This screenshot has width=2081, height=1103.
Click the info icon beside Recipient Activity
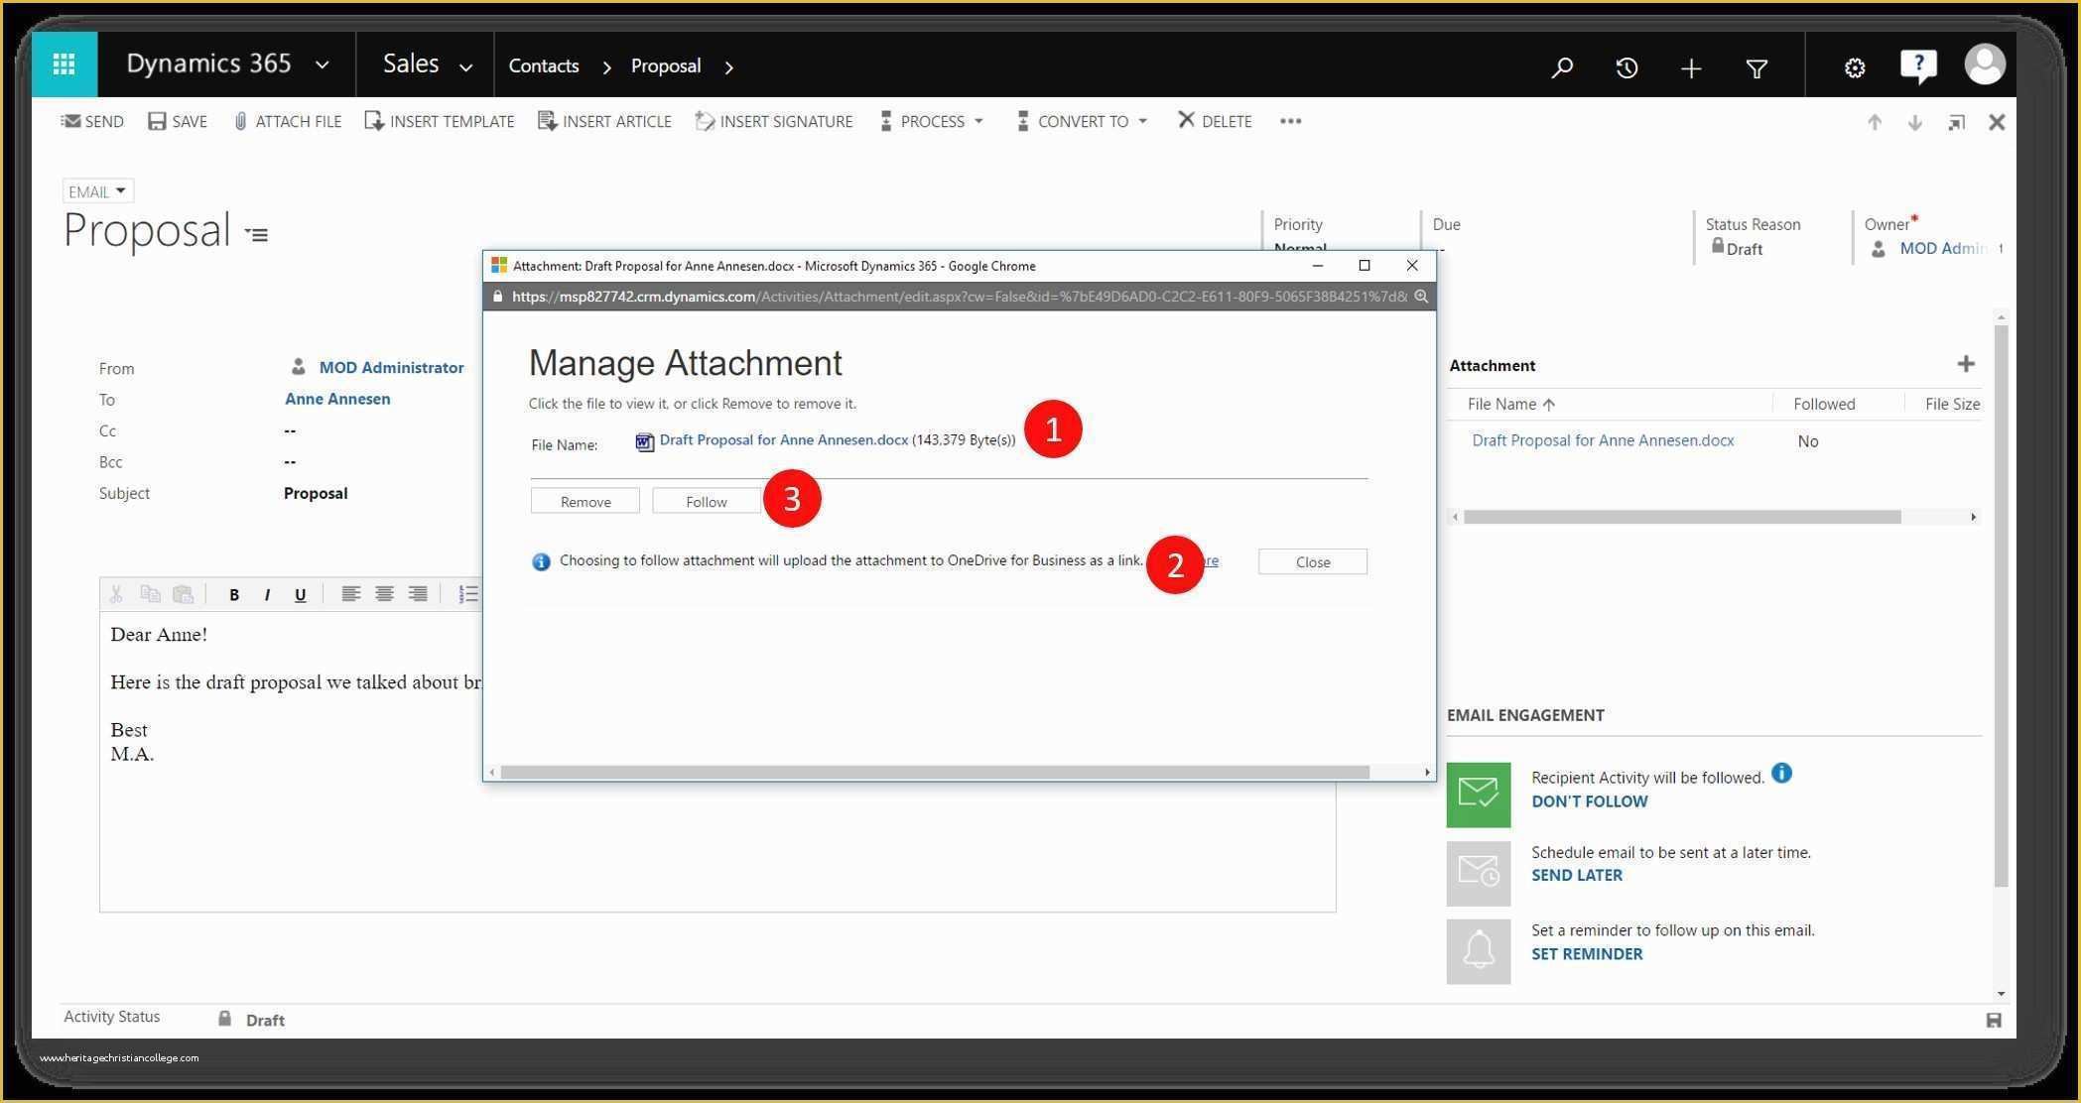coord(1781,773)
